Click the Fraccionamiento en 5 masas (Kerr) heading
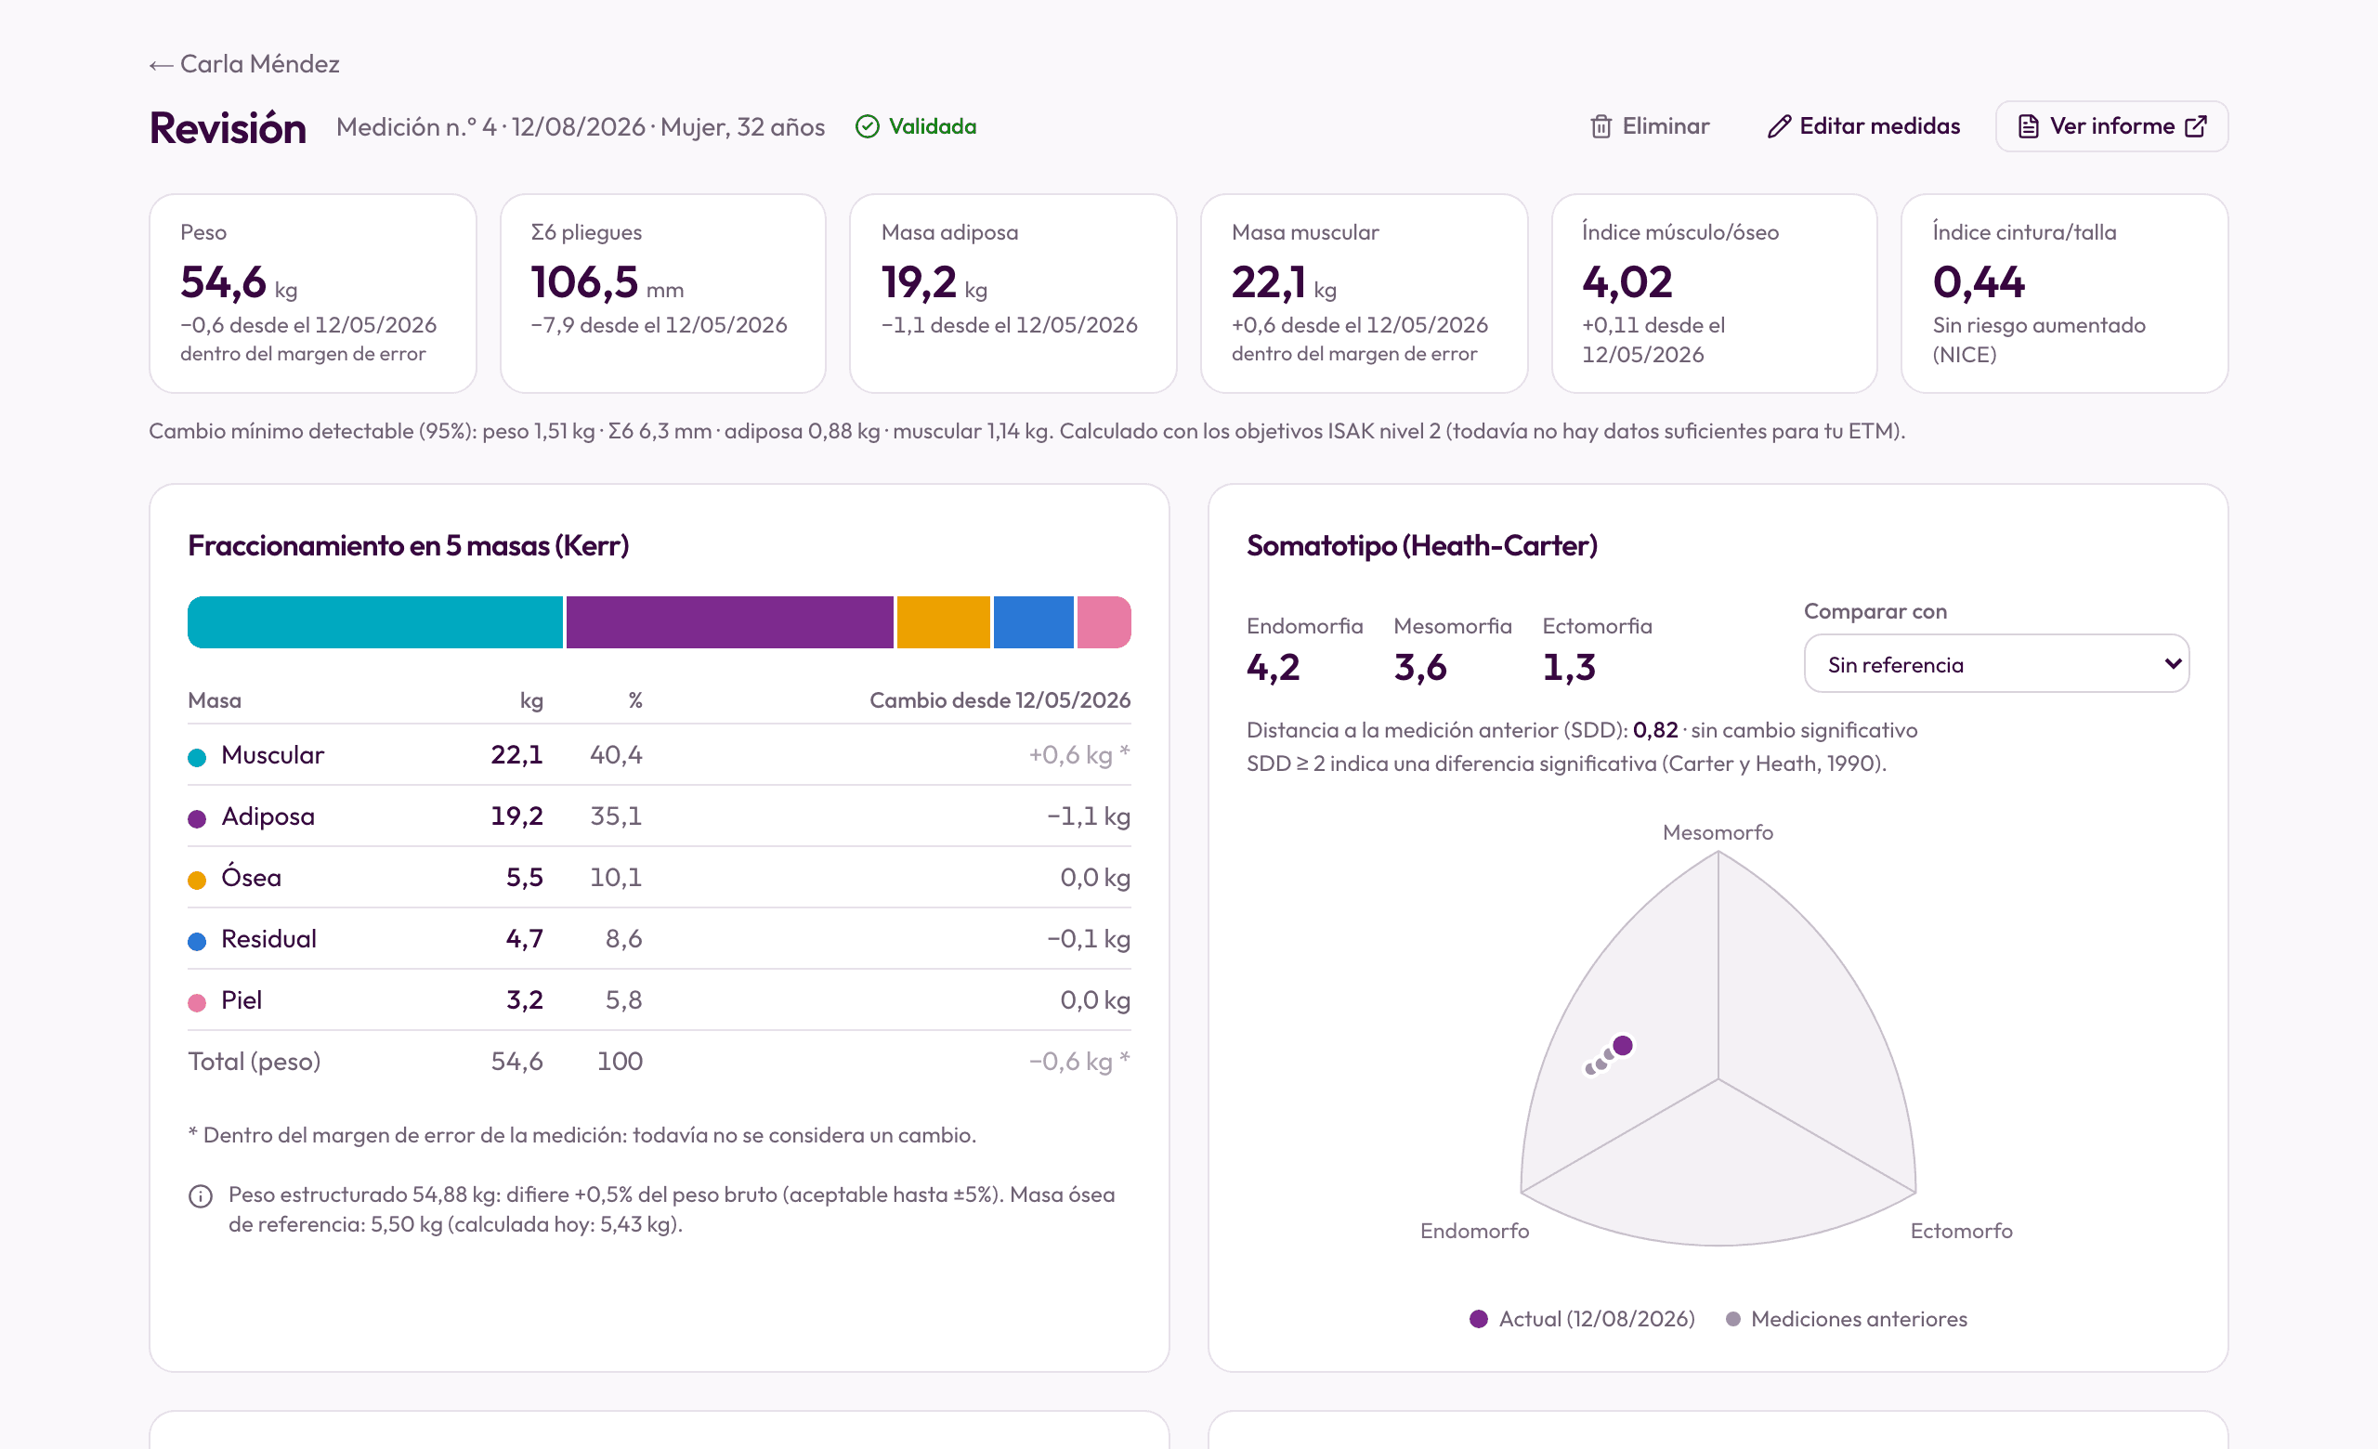The image size is (2378, 1449). point(408,545)
